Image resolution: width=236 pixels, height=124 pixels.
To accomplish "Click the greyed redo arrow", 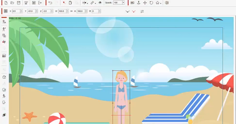I will click(x=57, y=3).
